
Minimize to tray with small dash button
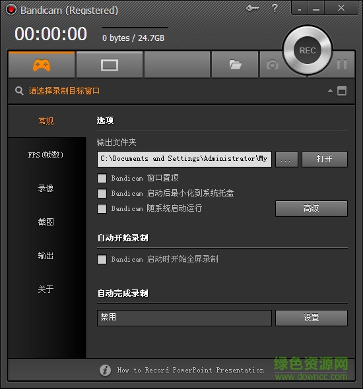point(300,9)
